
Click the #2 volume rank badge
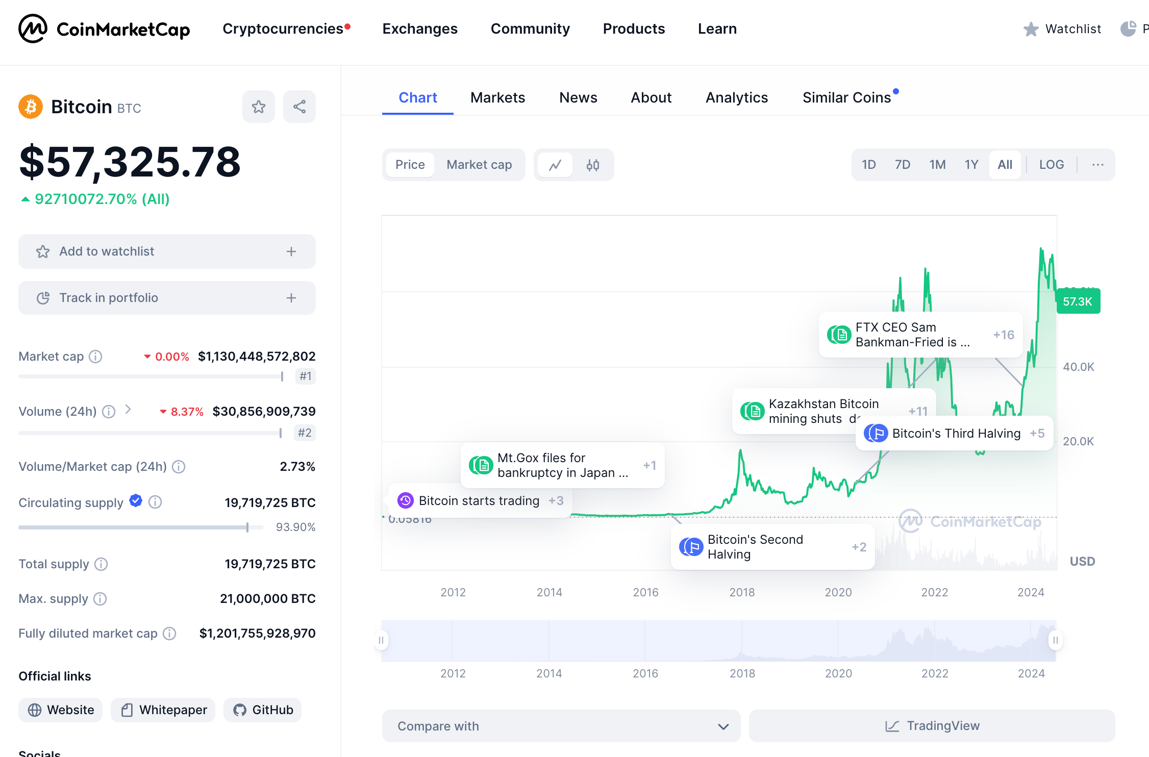tap(305, 433)
